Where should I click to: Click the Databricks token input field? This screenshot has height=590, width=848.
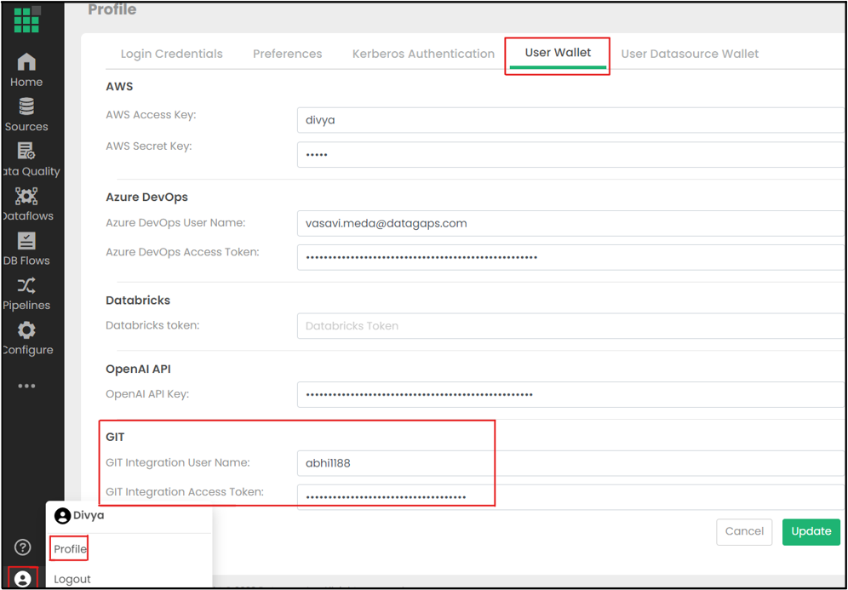tap(569, 326)
